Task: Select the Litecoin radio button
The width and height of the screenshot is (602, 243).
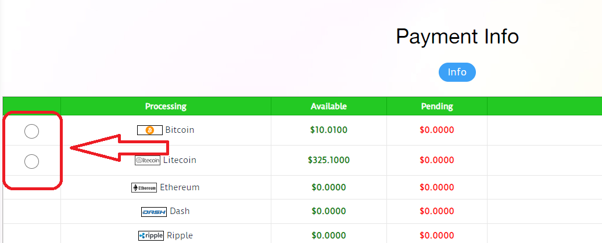Action: [31, 161]
